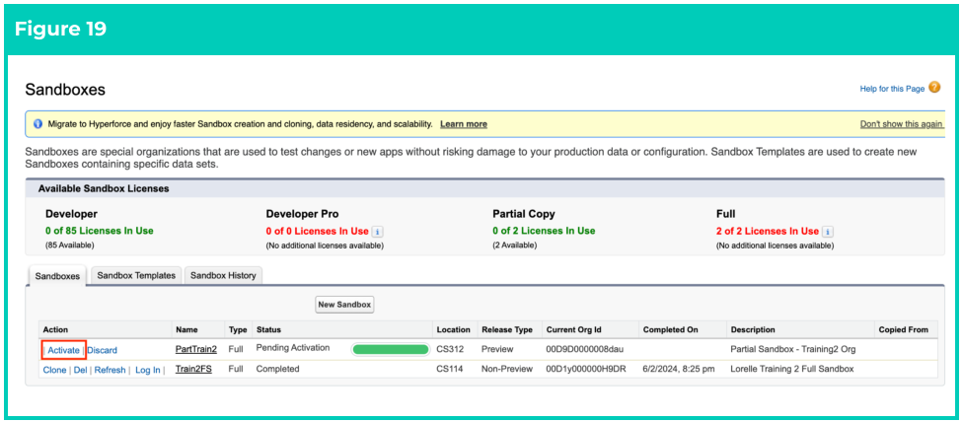The width and height of the screenshot is (963, 422).
Task: Click the Description column header
Action: pos(752,329)
